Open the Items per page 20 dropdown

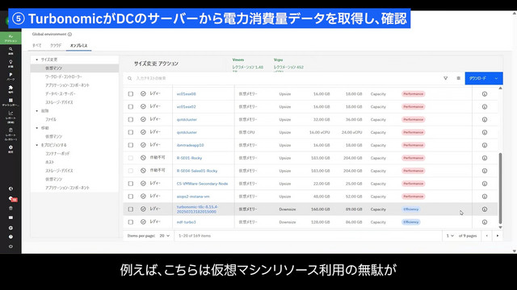(x=164, y=236)
